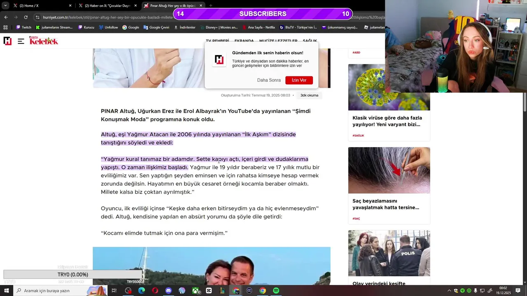Open the Hürriyet H logo homepage
Image resolution: width=527 pixels, height=296 pixels.
point(7,41)
